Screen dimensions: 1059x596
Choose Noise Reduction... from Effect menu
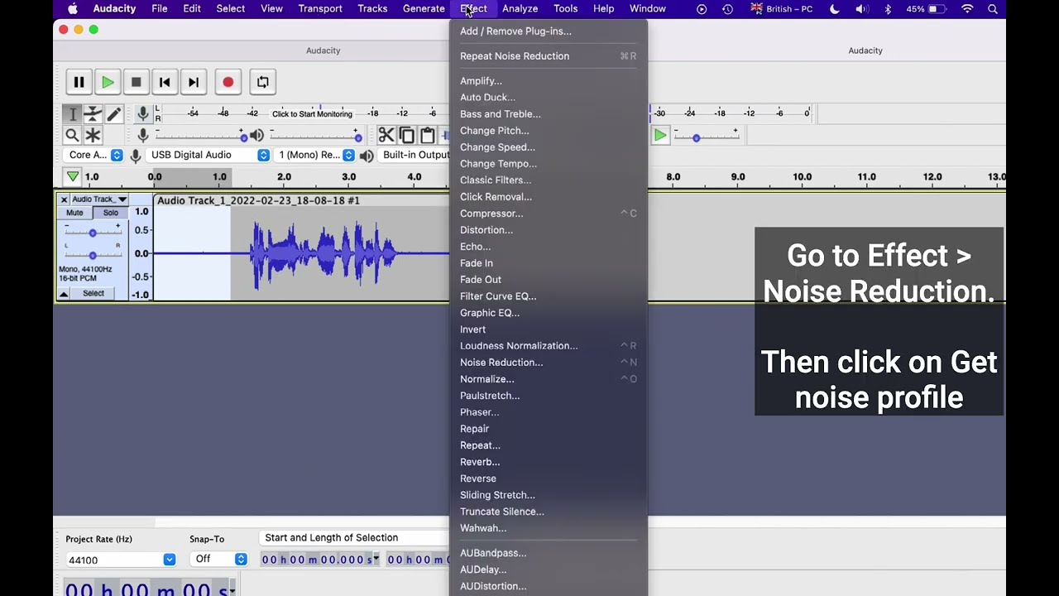(548, 363)
